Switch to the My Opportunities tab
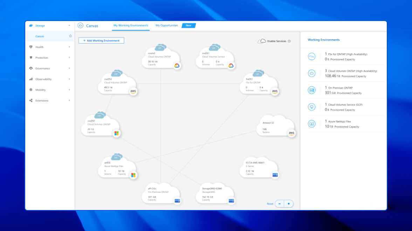Image resolution: width=412 pixels, height=231 pixels. [x=166, y=25]
